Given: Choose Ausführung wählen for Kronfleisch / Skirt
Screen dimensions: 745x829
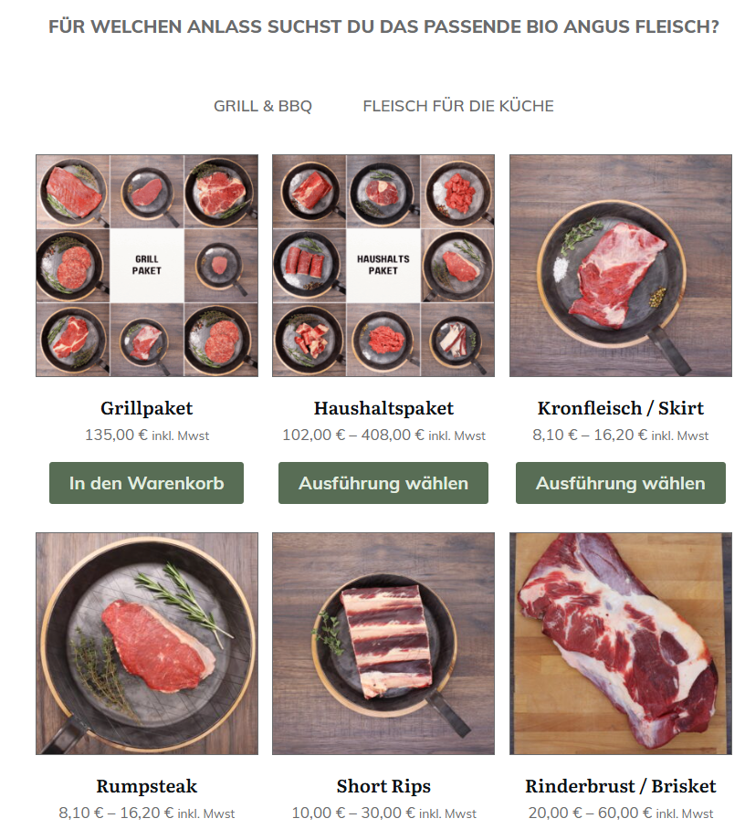Looking at the screenshot, I should click(620, 483).
